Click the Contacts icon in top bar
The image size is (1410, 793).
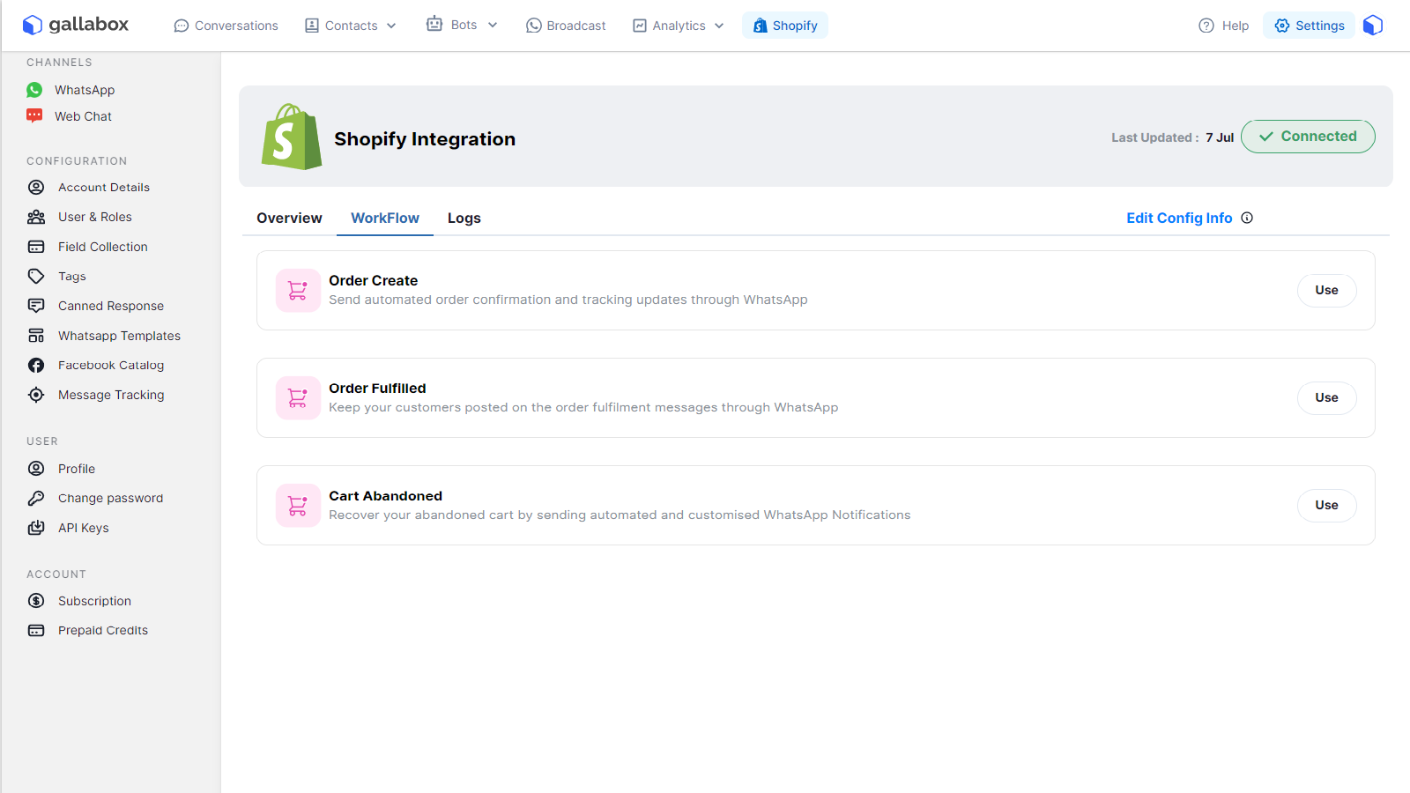[x=312, y=26]
